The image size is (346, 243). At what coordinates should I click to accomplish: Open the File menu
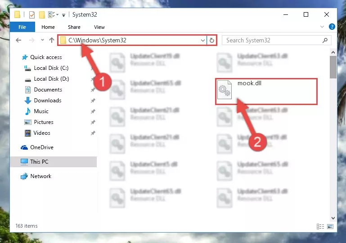click(x=22, y=27)
